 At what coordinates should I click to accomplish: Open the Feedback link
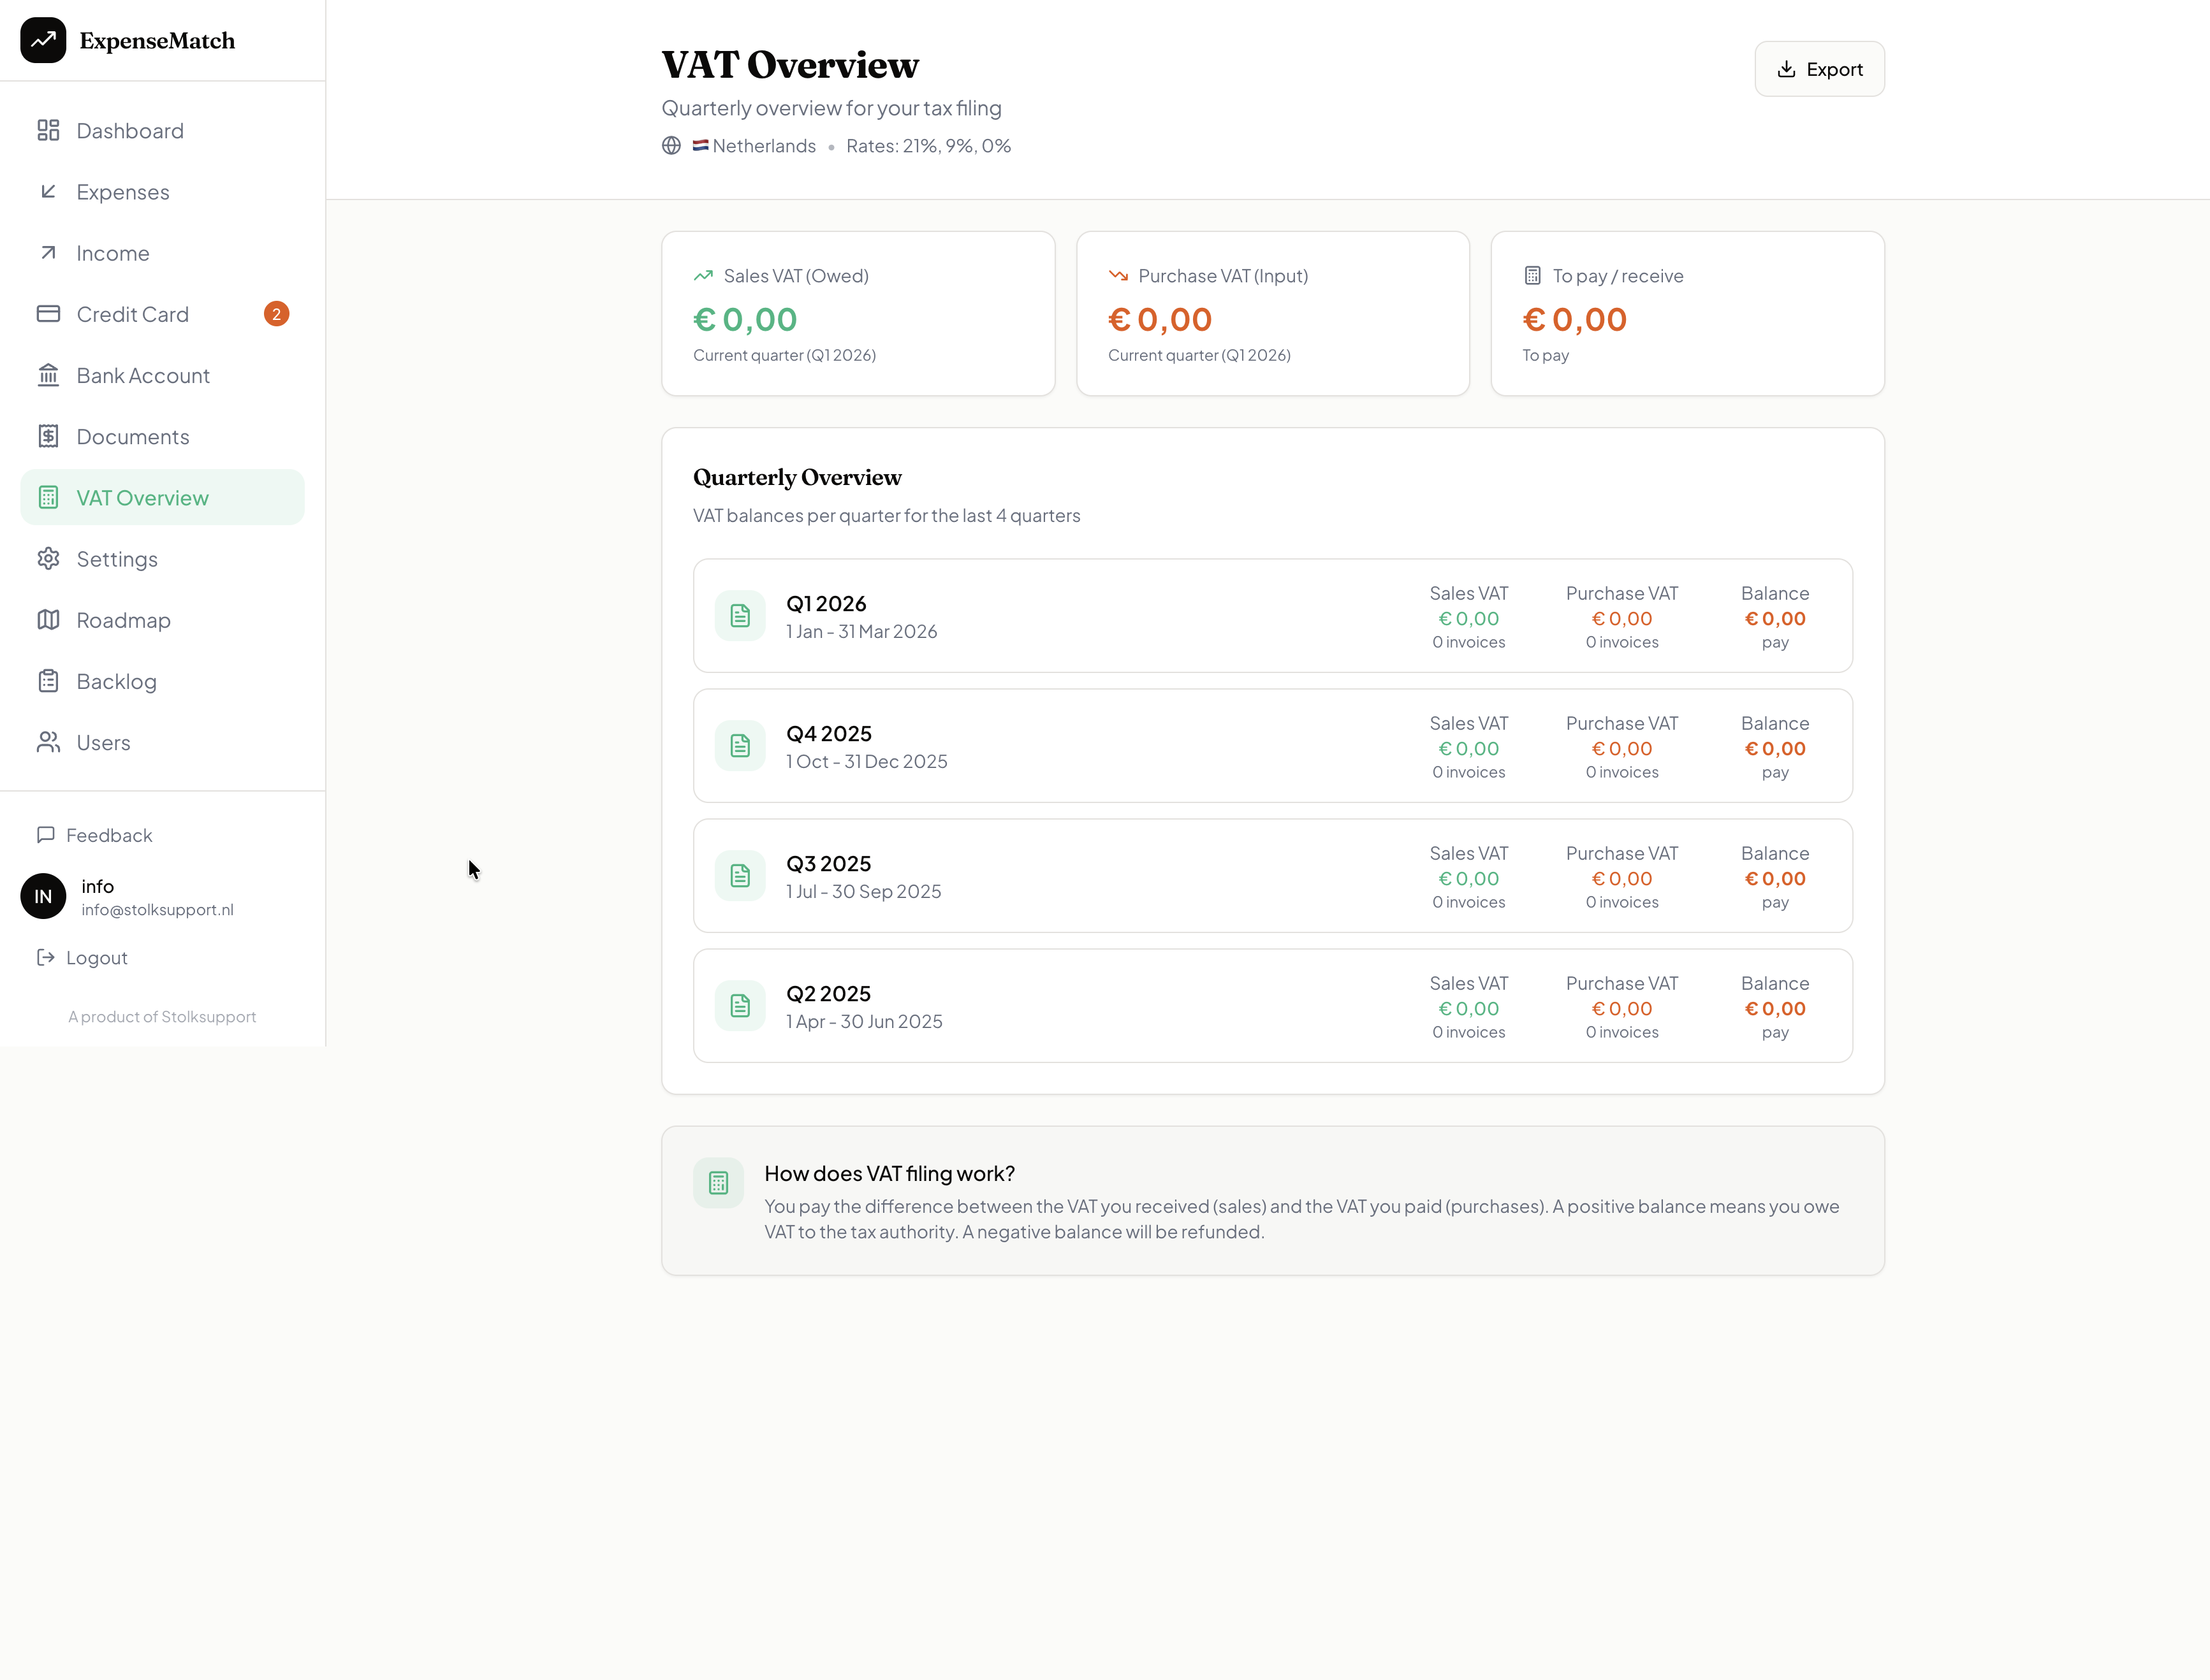[x=108, y=835]
